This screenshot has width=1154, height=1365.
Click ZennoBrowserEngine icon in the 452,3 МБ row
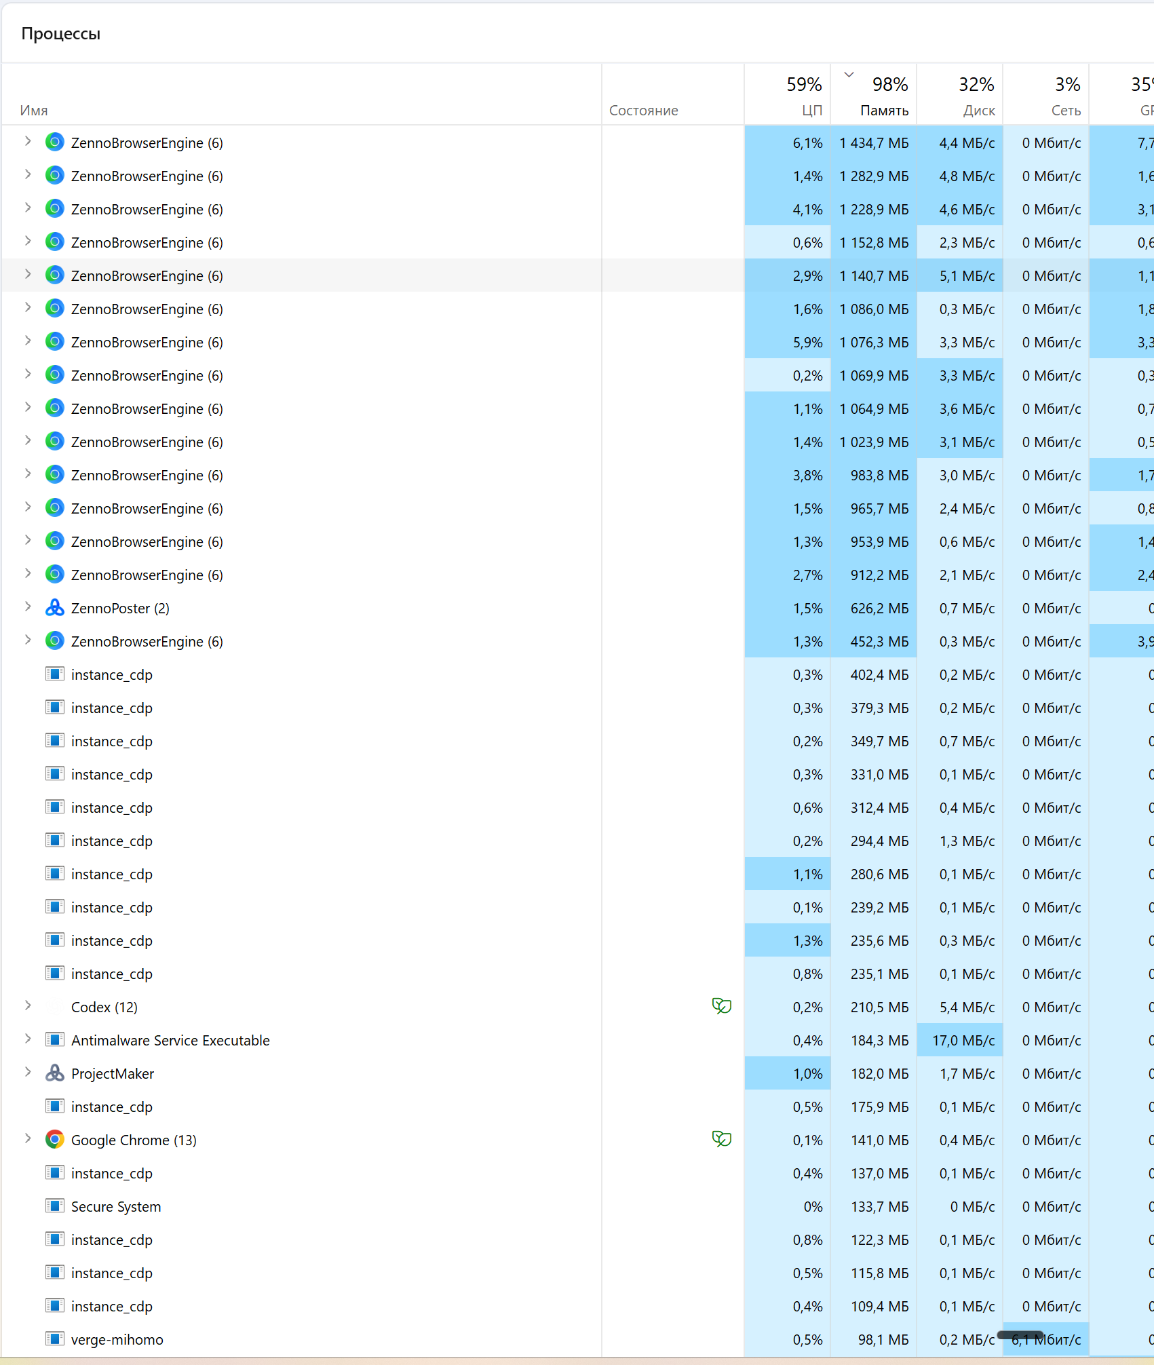55,641
